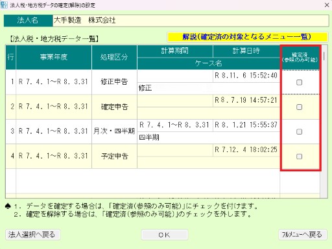
Task: Click the フルメニューへ戻る button
Action: tap(303, 235)
